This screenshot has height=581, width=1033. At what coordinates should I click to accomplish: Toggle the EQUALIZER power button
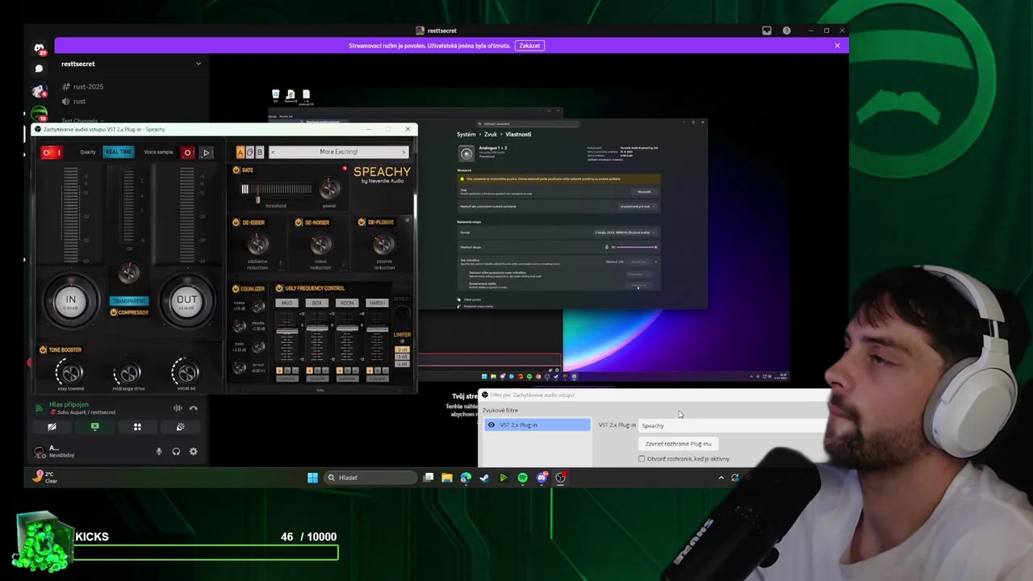point(236,288)
